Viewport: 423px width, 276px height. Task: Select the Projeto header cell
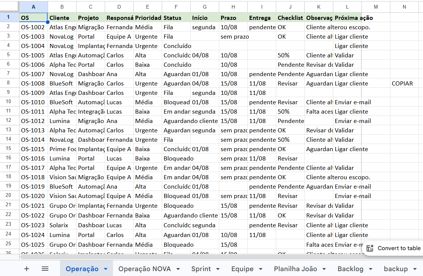(91, 18)
